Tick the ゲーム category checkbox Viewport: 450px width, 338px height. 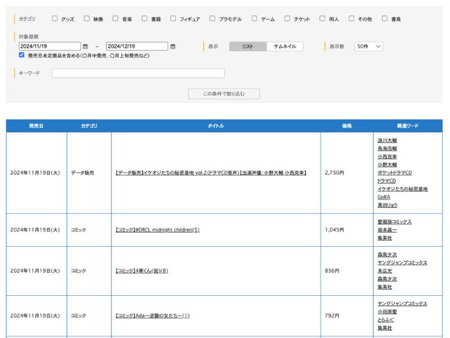(254, 19)
